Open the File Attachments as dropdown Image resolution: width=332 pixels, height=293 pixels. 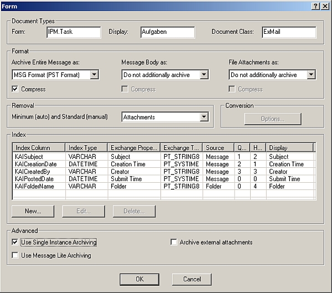click(x=311, y=75)
